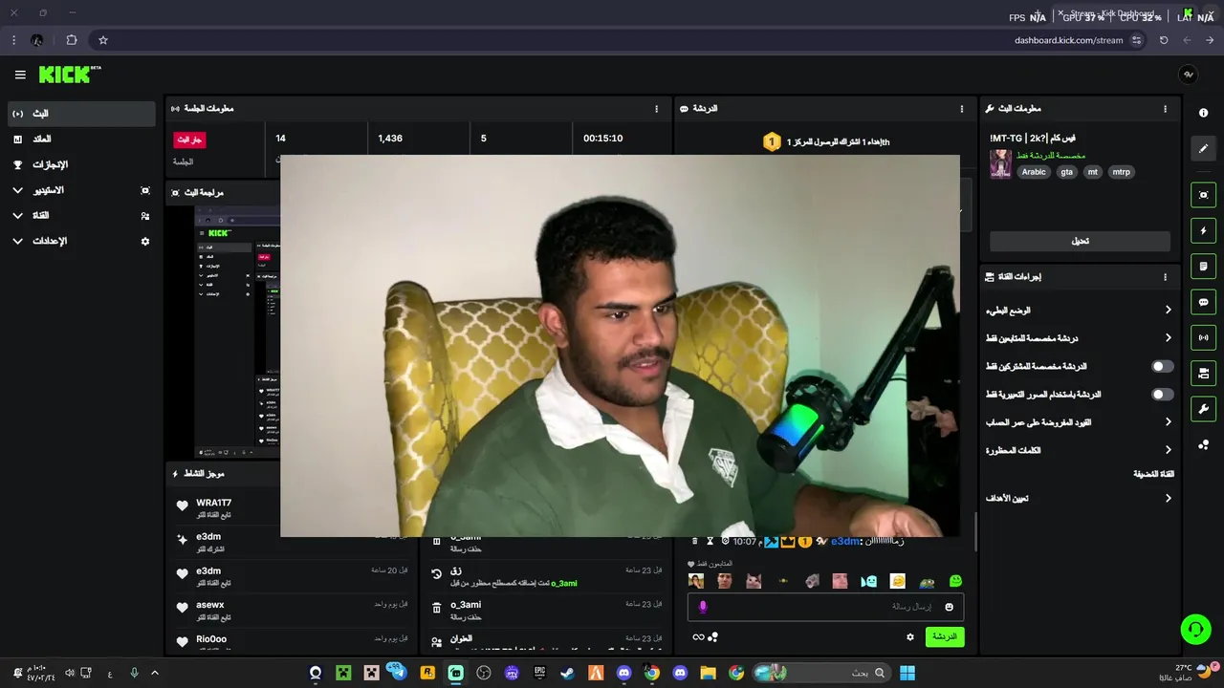
Task: Click the green screen-capture frame rail icon
Action: point(1203,195)
